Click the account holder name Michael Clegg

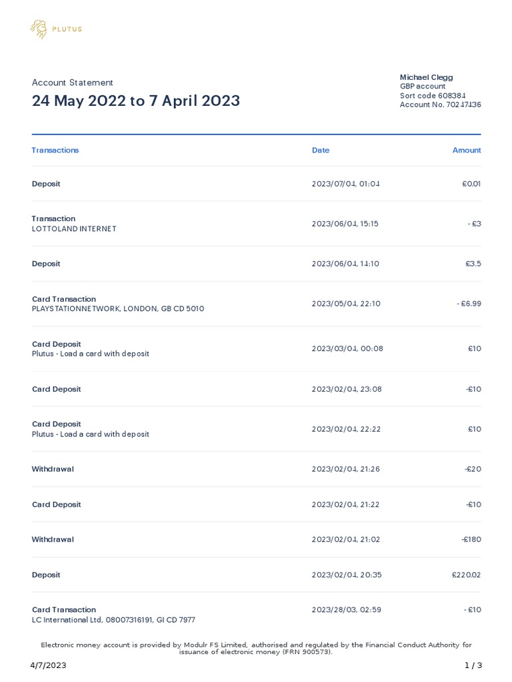point(426,77)
